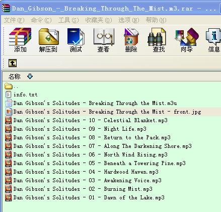Click the 查看 (View) toolbar icon
221x212 pixels.
pyautogui.click(x=104, y=37)
